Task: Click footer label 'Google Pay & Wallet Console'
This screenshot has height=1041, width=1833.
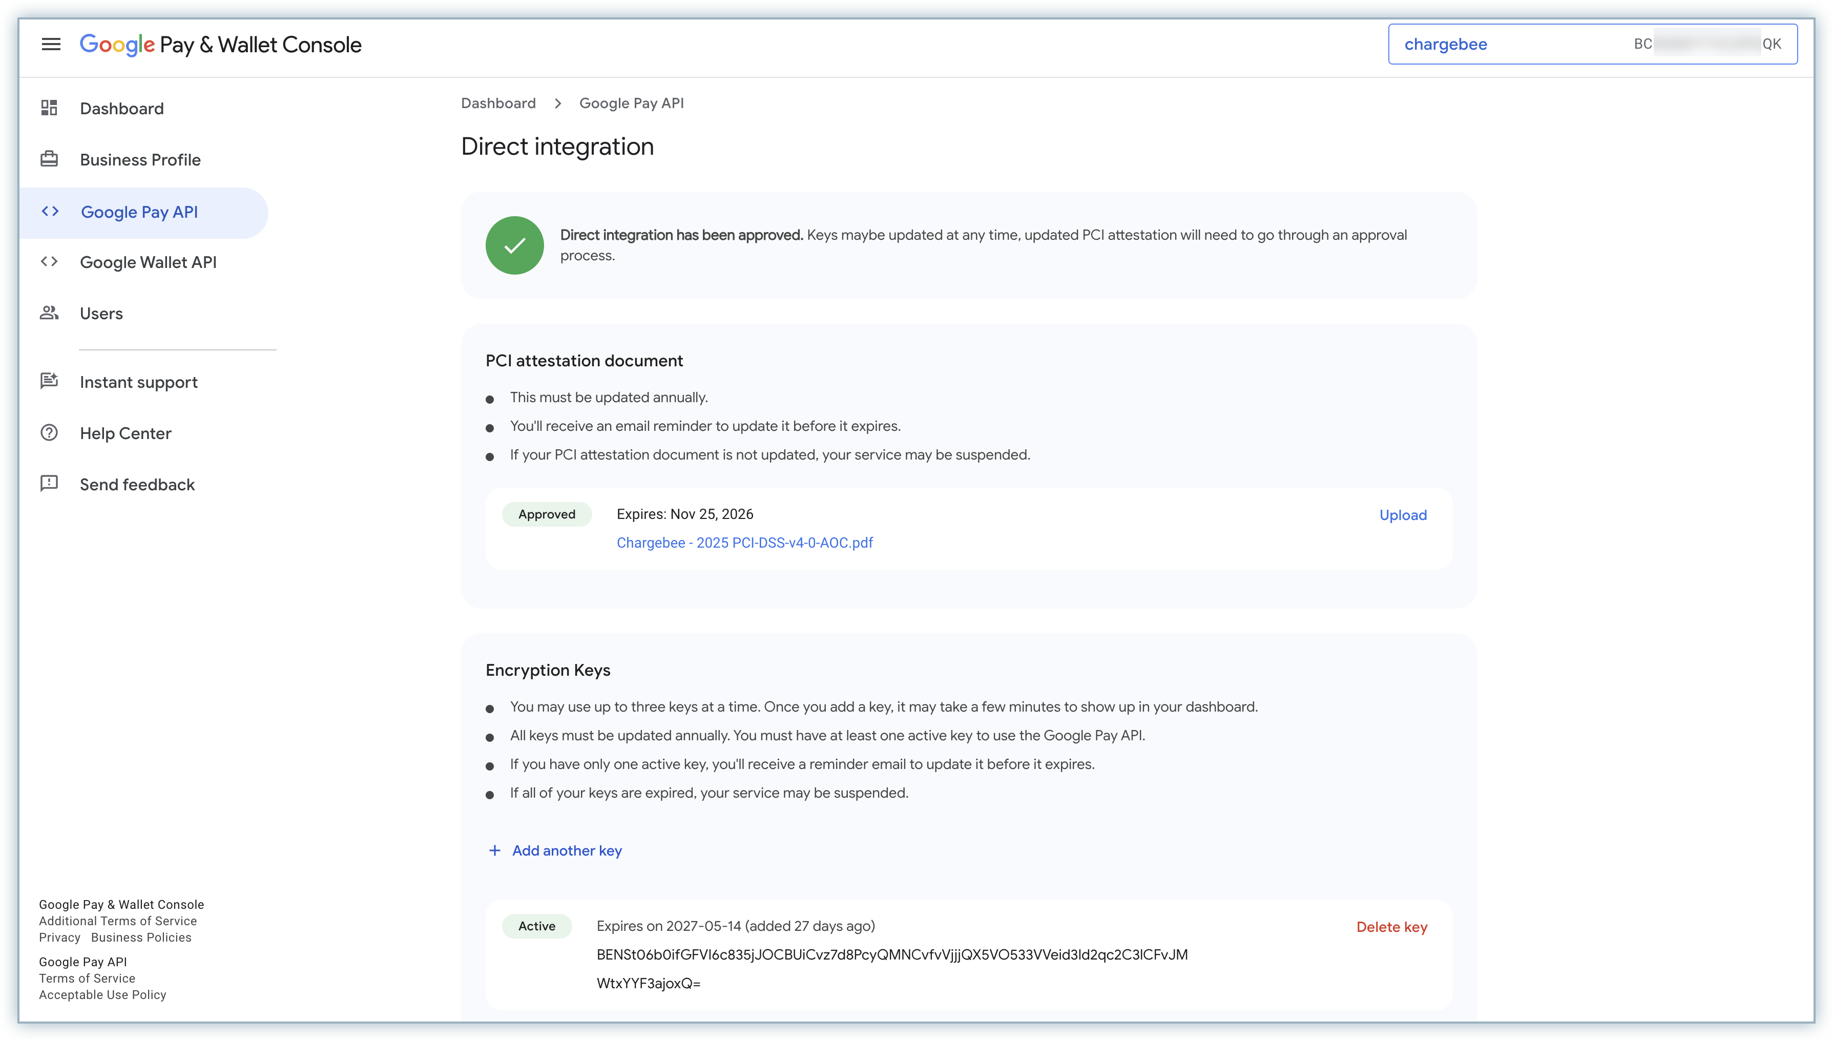Action: click(121, 904)
